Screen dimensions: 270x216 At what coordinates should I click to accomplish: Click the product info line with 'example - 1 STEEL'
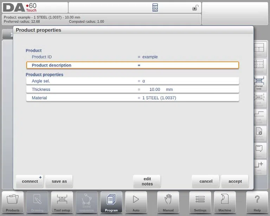[42, 17]
